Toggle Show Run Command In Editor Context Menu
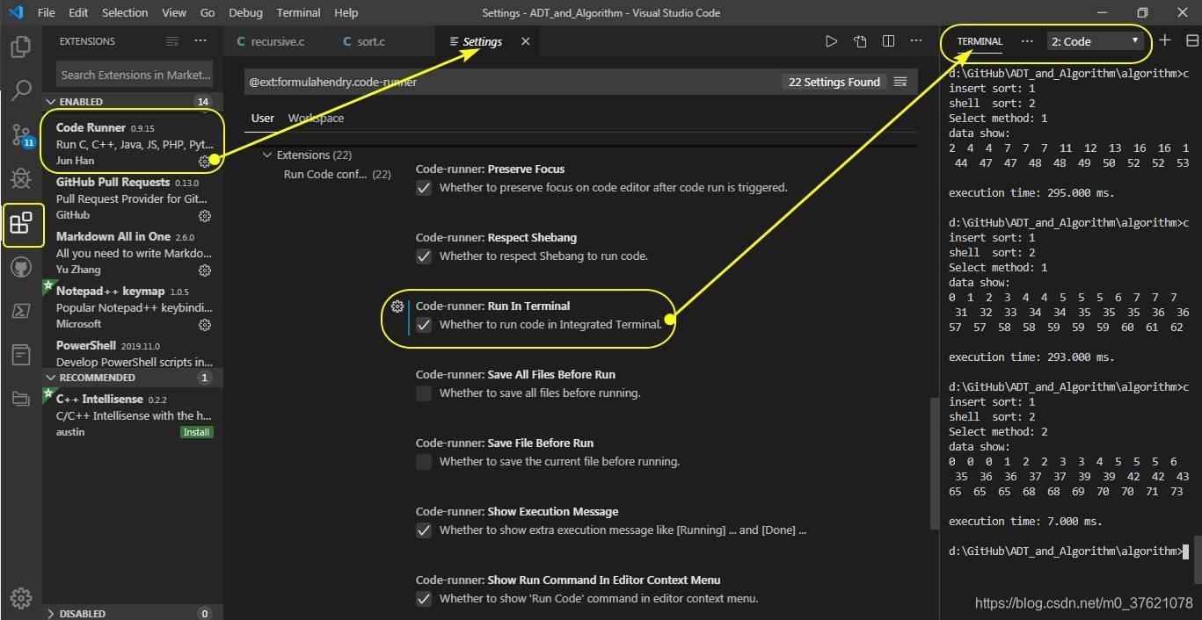1202x620 pixels. click(x=424, y=599)
